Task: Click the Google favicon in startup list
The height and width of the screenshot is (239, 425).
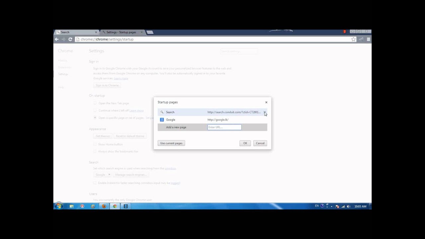Action: [162, 120]
